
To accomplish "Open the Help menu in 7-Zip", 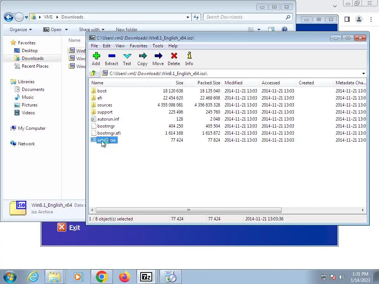I will [173, 45].
